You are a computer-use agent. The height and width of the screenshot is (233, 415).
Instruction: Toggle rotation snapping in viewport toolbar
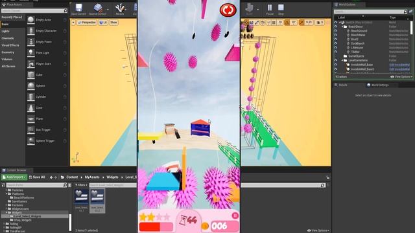(x=287, y=23)
